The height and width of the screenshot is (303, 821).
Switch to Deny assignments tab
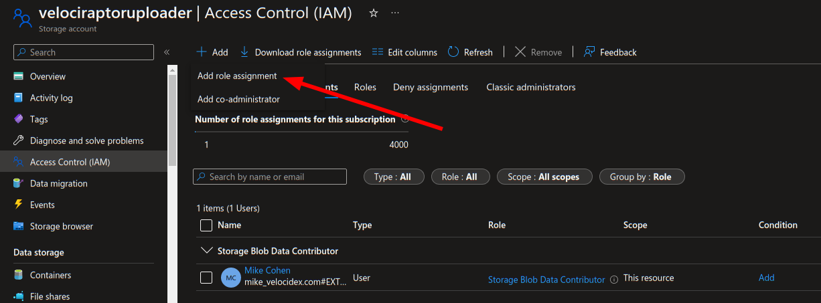click(x=430, y=87)
